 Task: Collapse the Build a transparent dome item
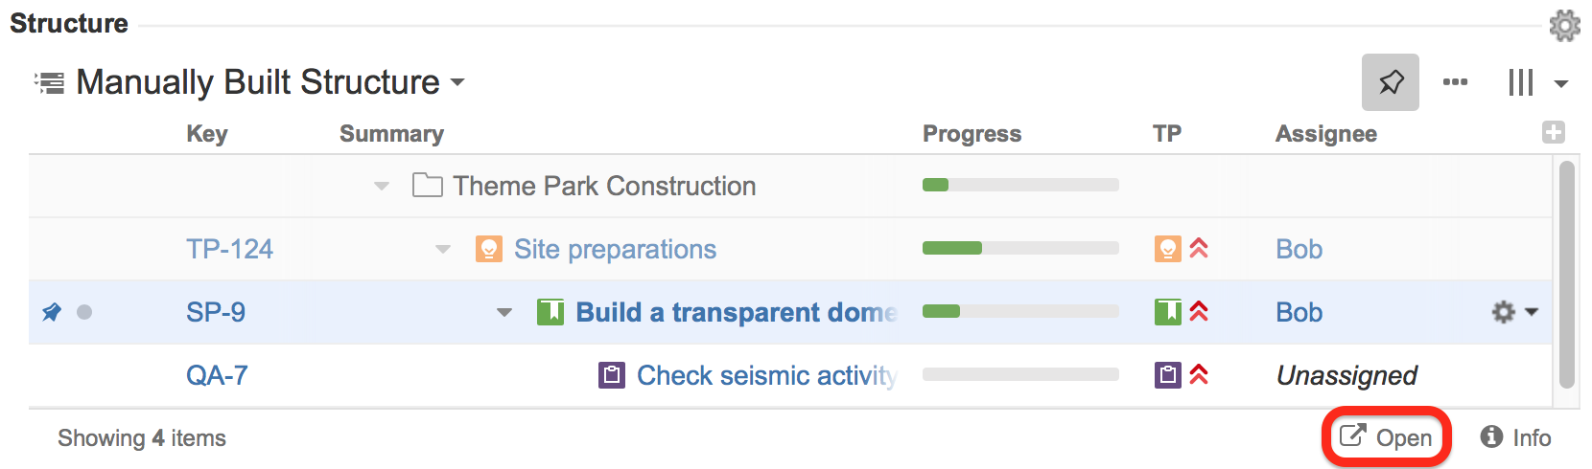click(504, 312)
